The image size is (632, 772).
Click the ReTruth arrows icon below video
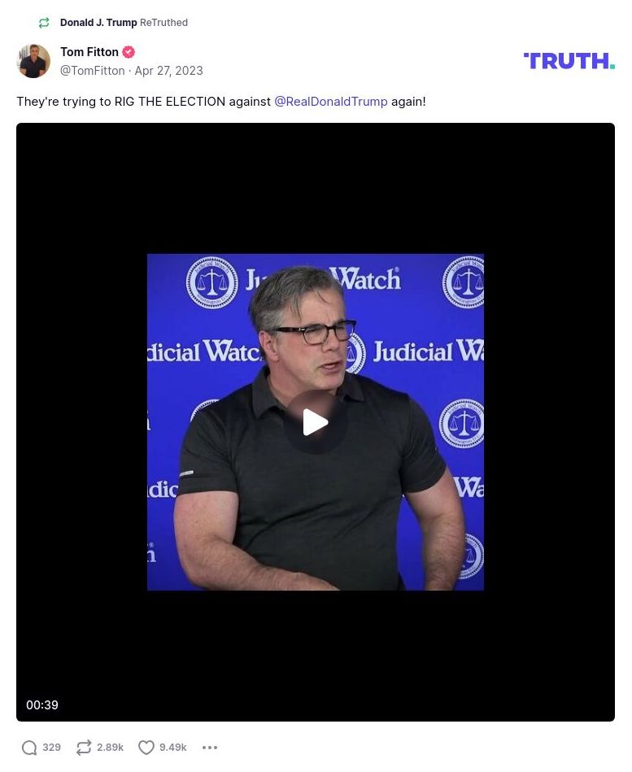[x=84, y=748]
